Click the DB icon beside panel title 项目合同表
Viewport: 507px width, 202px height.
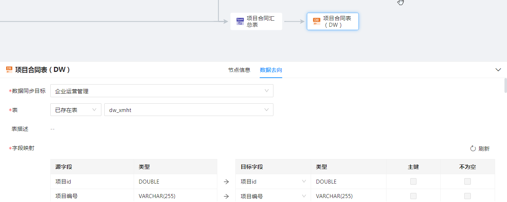pos(9,70)
